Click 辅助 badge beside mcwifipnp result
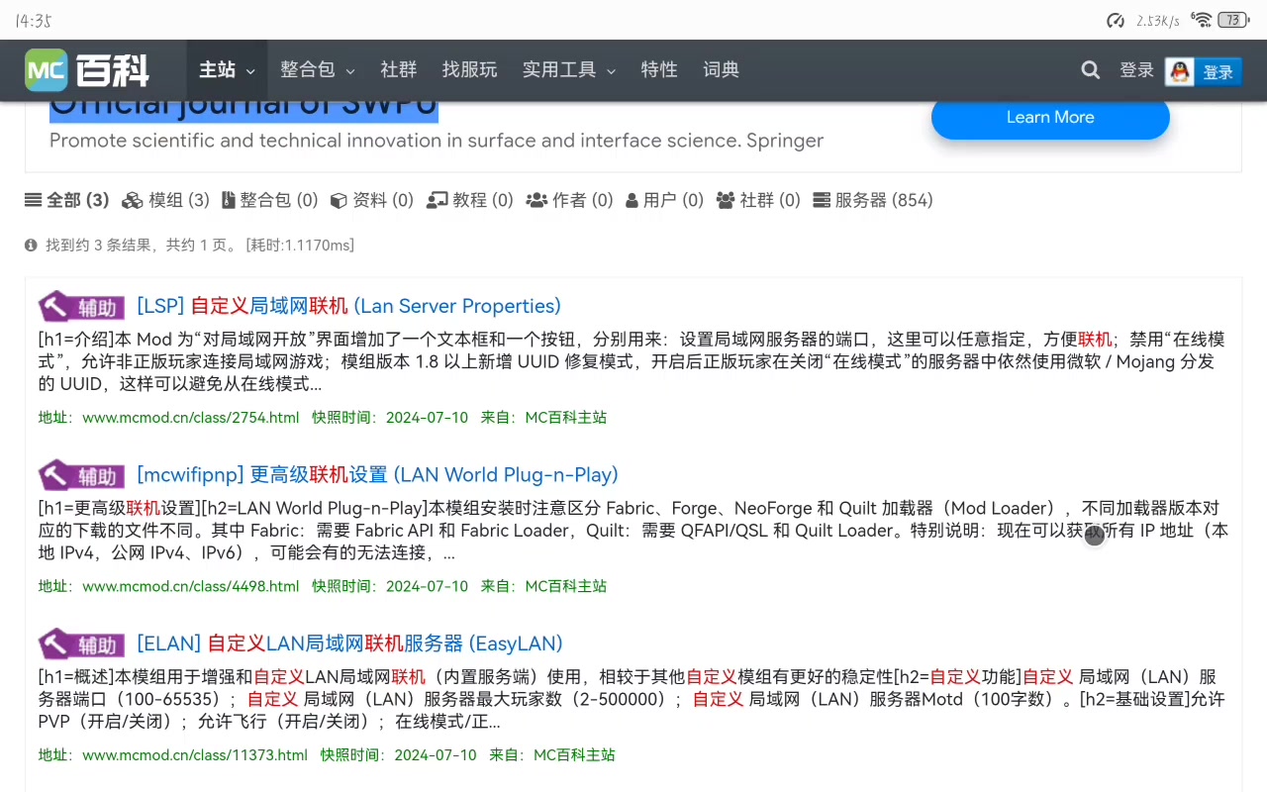1267x792 pixels. (x=82, y=475)
